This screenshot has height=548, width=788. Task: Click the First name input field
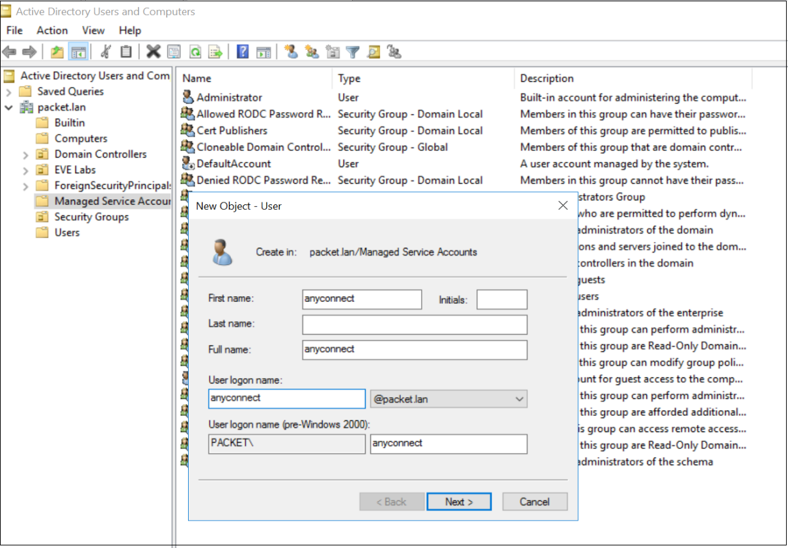pyautogui.click(x=362, y=299)
